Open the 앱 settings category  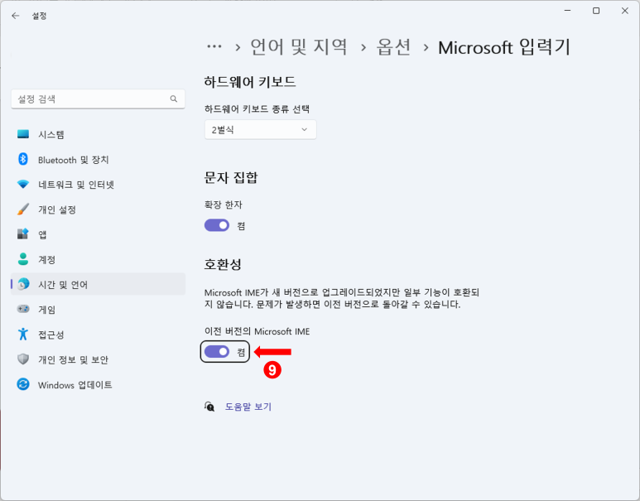(98, 234)
